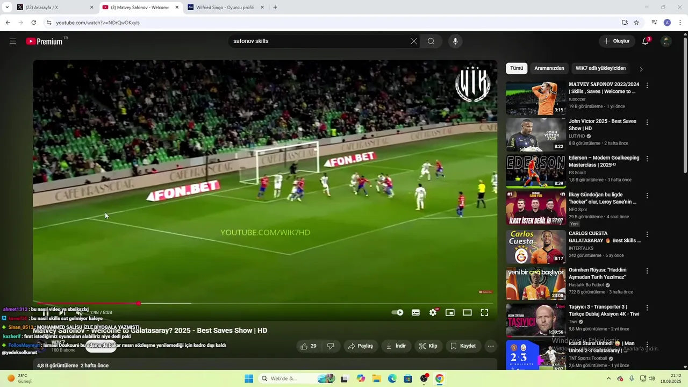Open a new browser tab
688x387 pixels.
coord(275,8)
